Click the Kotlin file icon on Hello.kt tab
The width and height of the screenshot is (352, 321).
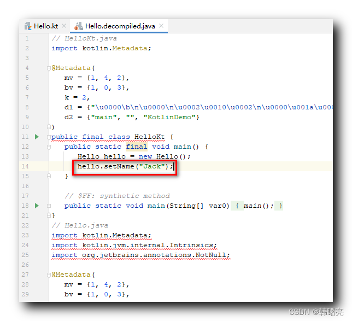pos(28,26)
